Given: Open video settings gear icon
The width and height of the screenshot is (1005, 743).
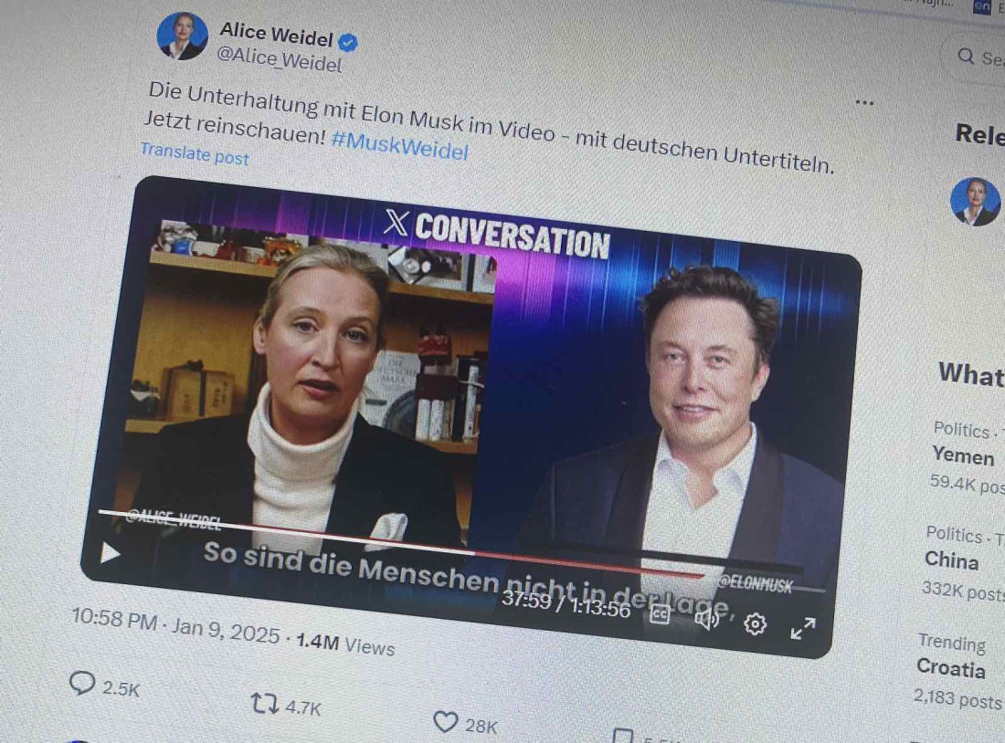Looking at the screenshot, I should pyautogui.click(x=755, y=623).
